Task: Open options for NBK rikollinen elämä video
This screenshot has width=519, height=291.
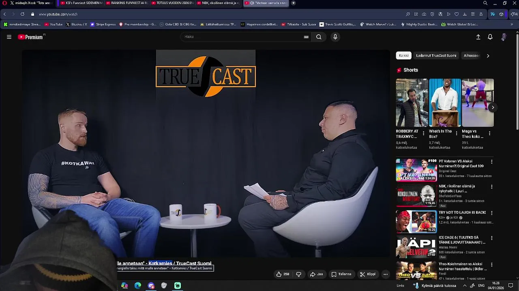Action: pyautogui.click(x=491, y=187)
